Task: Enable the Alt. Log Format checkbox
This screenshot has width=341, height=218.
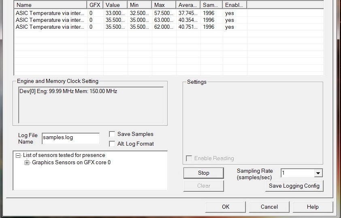Action: tap(112, 144)
